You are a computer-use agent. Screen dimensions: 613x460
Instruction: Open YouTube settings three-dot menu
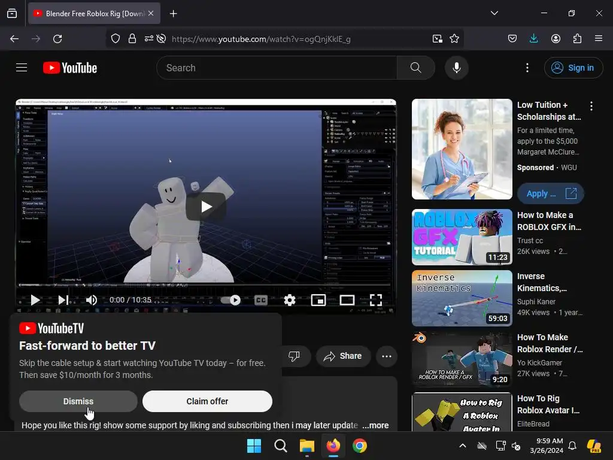pos(527,68)
